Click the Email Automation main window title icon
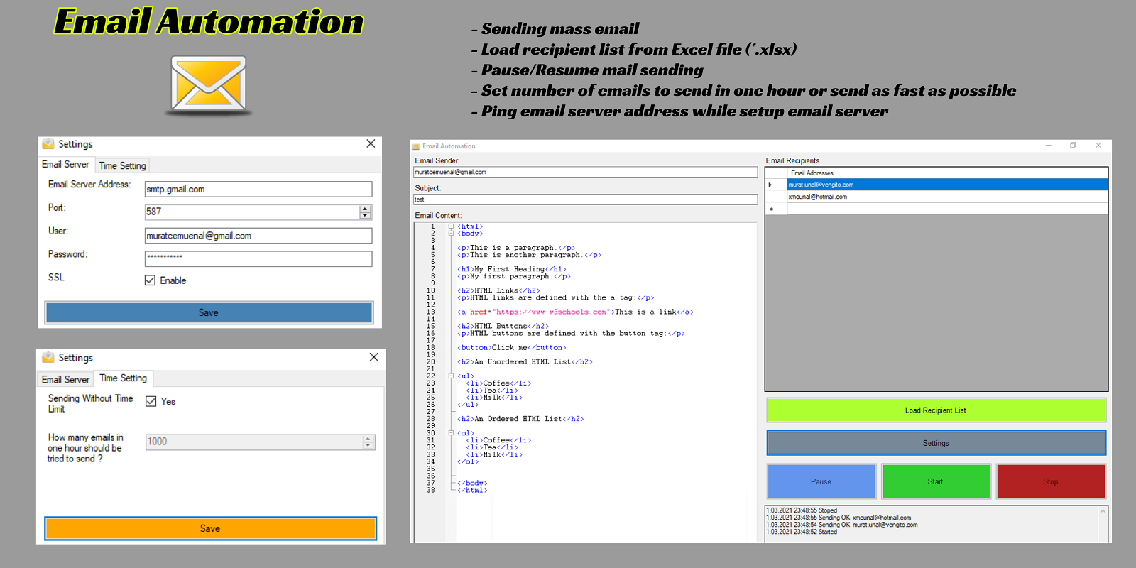The width and height of the screenshot is (1136, 568). 416,146
